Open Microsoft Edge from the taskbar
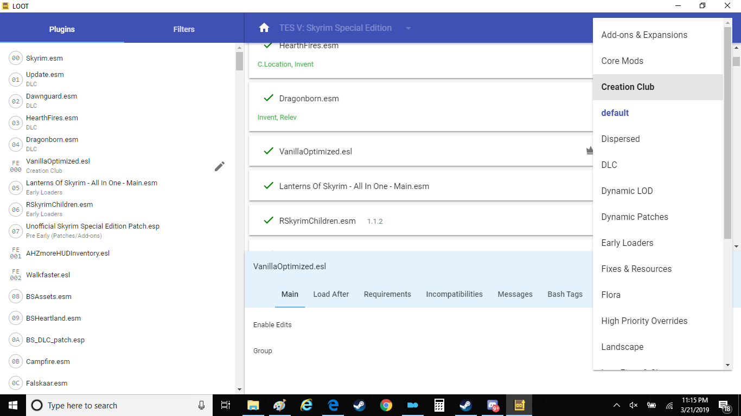The image size is (741, 416). point(333,405)
